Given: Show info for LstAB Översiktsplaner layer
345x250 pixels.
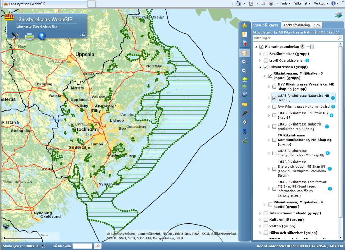Looking at the screenshot, I should [307, 61].
